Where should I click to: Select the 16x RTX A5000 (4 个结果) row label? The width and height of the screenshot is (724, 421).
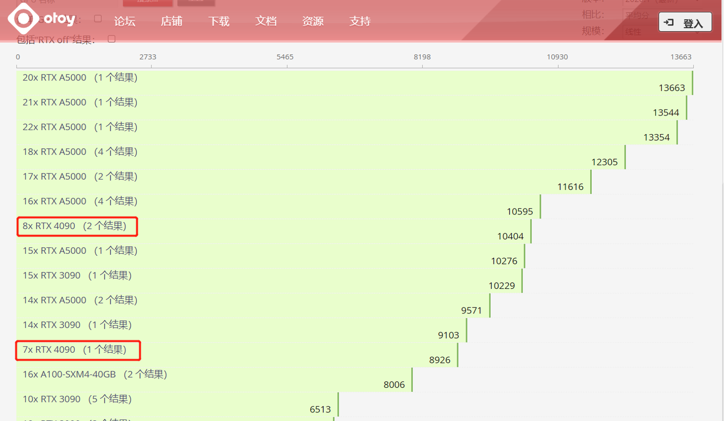(x=80, y=201)
